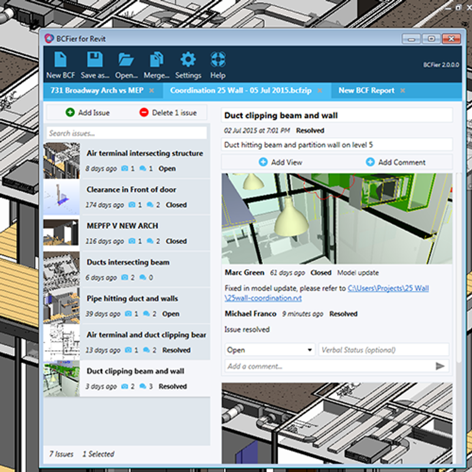Click the Verbal Status (optional) field
Image resolution: width=472 pixels, height=472 pixels.
[x=384, y=350]
